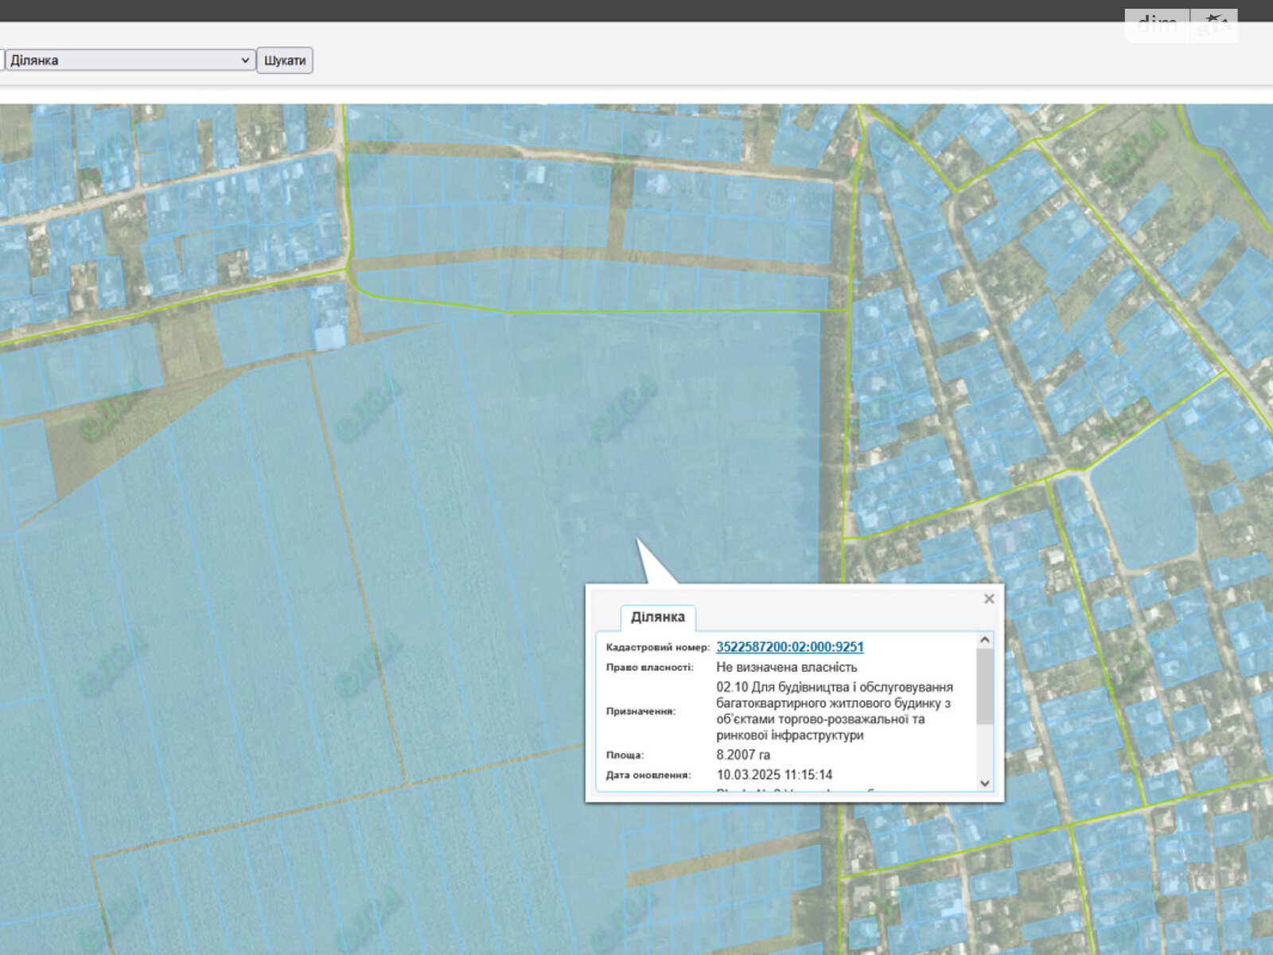This screenshot has height=955, width=1273.
Task: Click the popup's vertical scrollbar thumb
Action: point(984,684)
